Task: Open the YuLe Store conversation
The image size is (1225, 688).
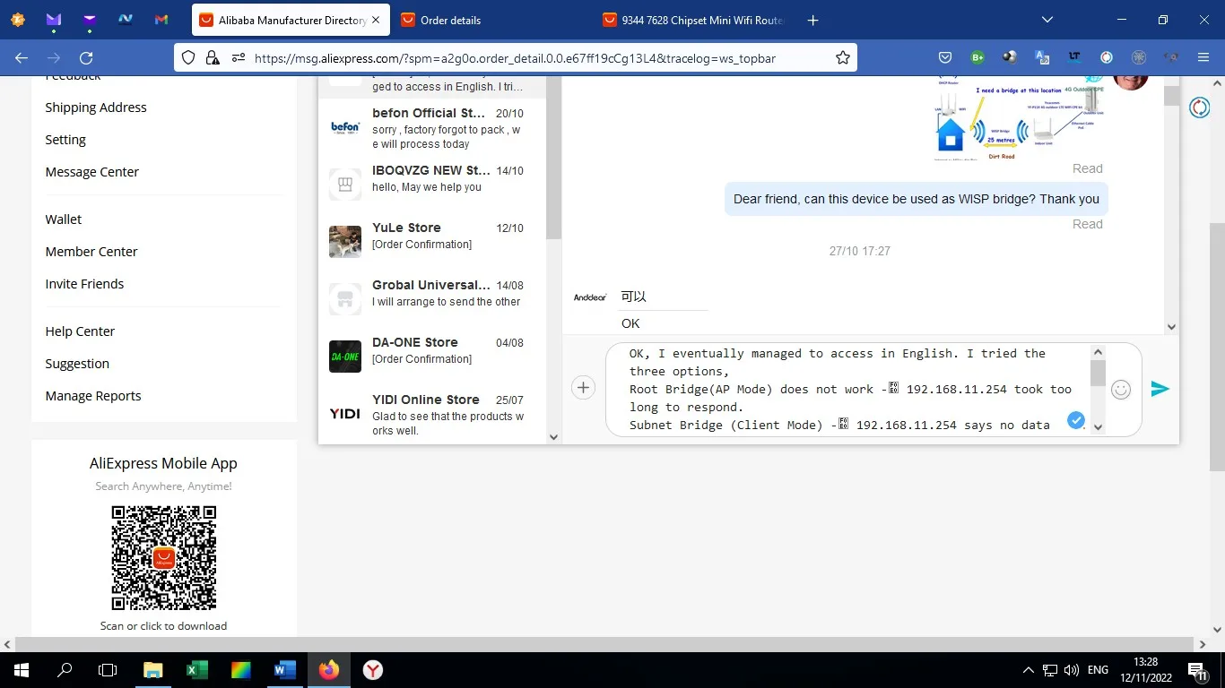Action: point(432,242)
